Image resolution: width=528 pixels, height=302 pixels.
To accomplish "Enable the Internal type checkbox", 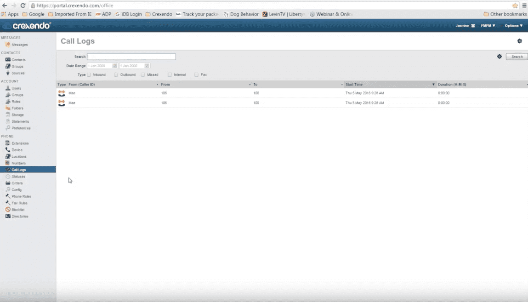I will click(170, 75).
